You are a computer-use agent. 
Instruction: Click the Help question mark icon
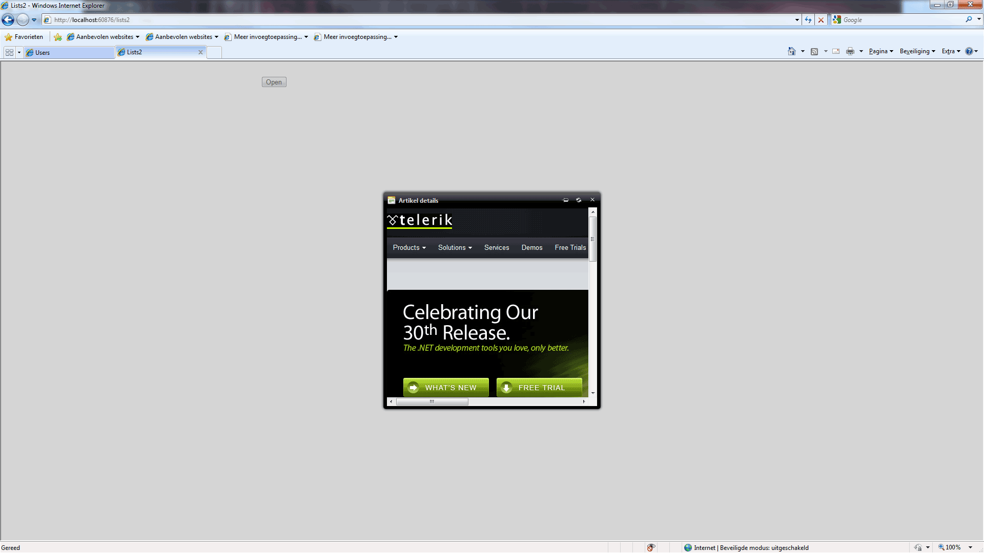(x=969, y=51)
